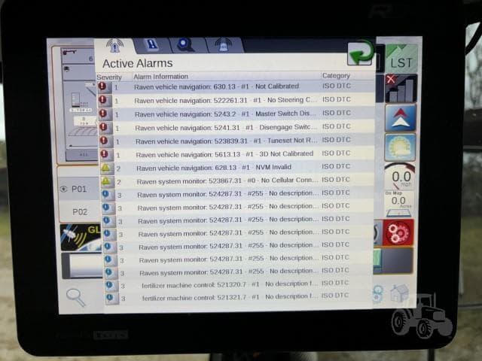The height and width of the screenshot is (361, 482).
Task: Click the red alert icon for Tuneset alarm
Action: click(105, 141)
